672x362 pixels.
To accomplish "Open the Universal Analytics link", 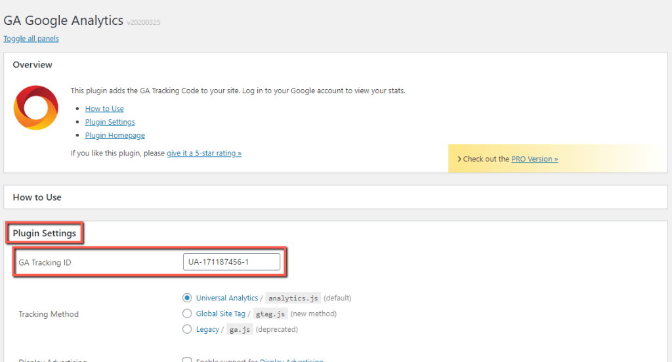I will (227, 298).
